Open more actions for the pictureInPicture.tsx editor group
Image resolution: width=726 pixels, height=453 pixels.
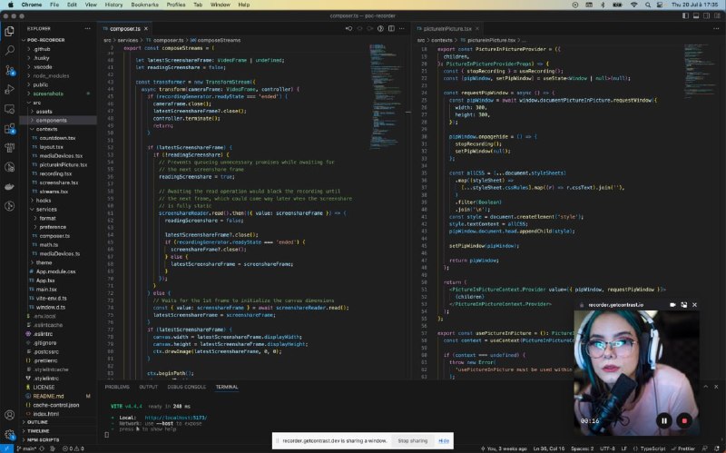(x=716, y=29)
